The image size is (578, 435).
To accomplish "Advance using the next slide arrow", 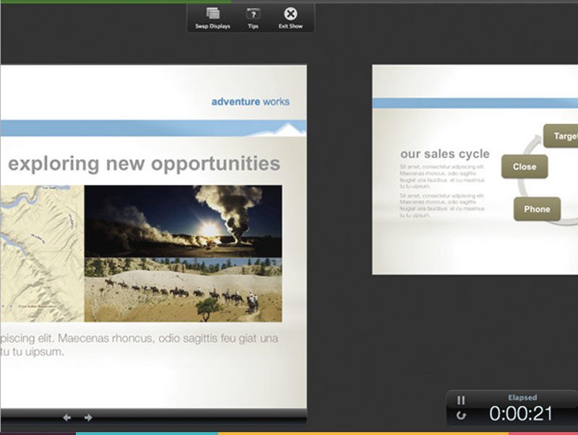I will point(88,417).
